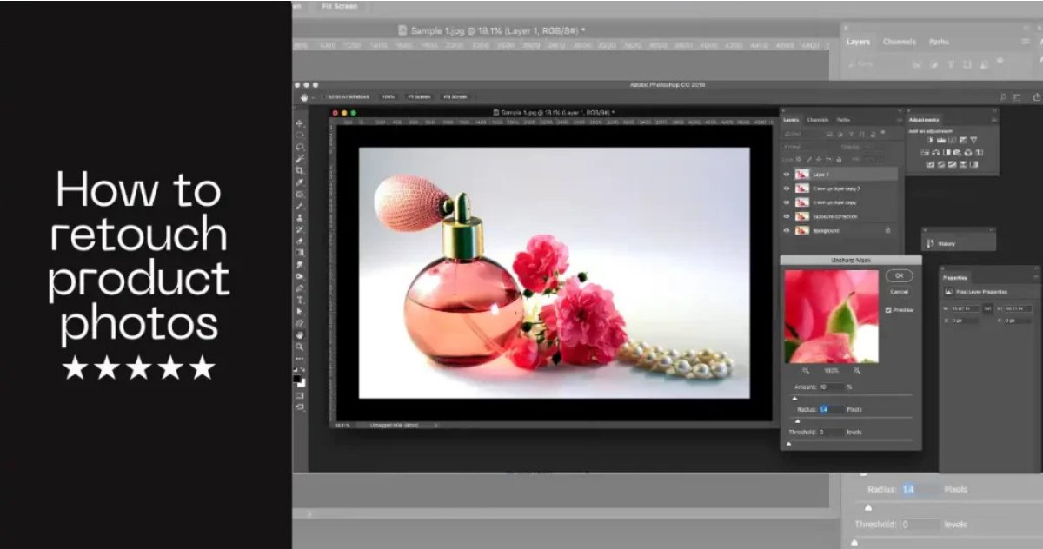This screenshot has height=549, width=1043.
Task: Add a Hue/Saturation adjustment
Action: 925,152
